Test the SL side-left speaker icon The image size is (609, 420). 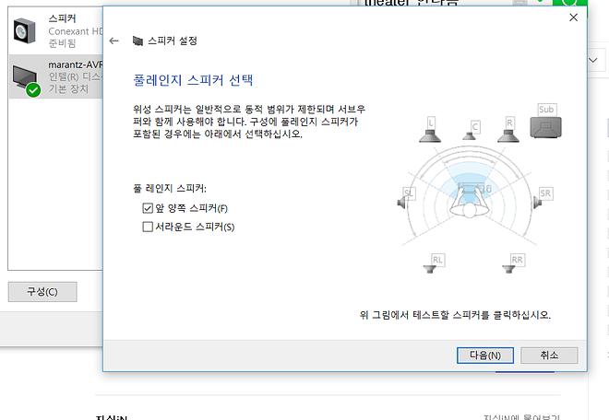point(405,198)
